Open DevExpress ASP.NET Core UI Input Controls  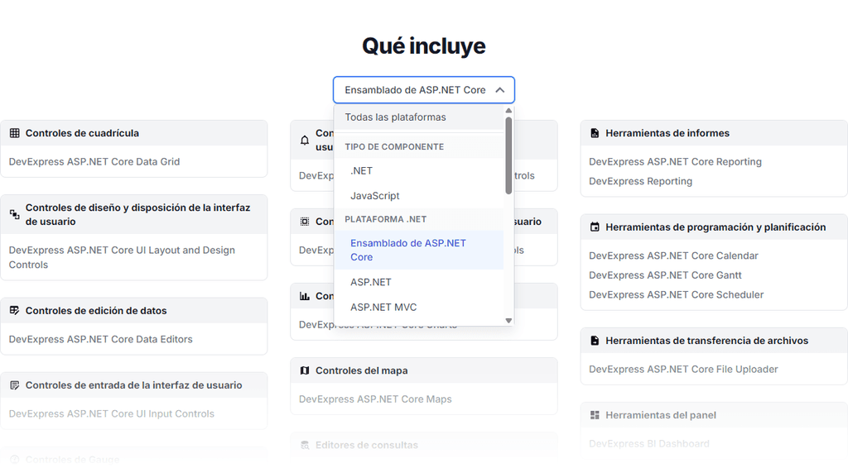click(x=112, y=413)
